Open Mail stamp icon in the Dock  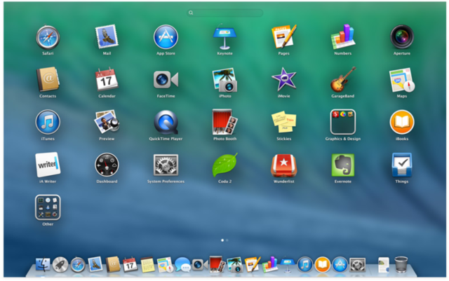(95, 264)
